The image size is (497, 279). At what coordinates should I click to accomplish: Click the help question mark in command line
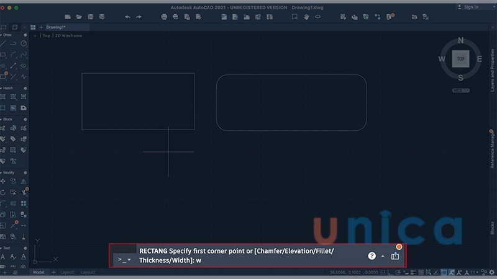pos(372,255)
